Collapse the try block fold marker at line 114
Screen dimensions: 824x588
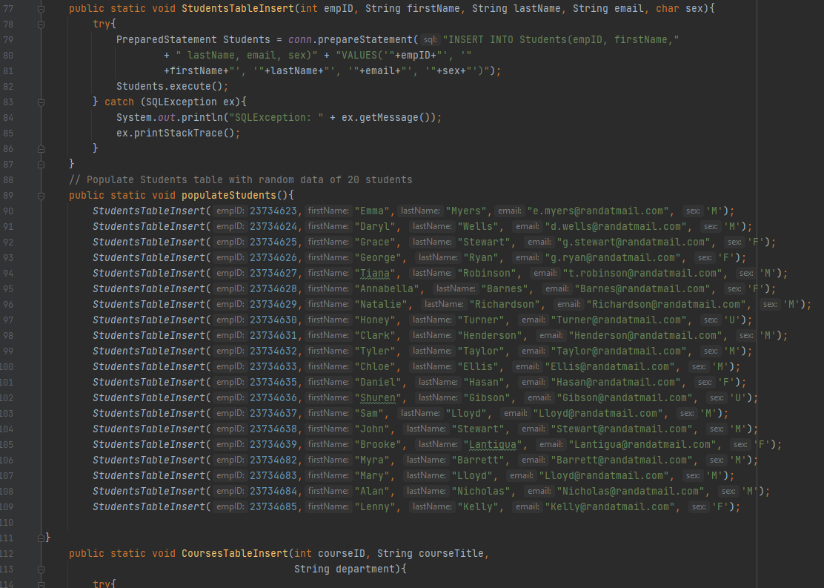[41, 584]
